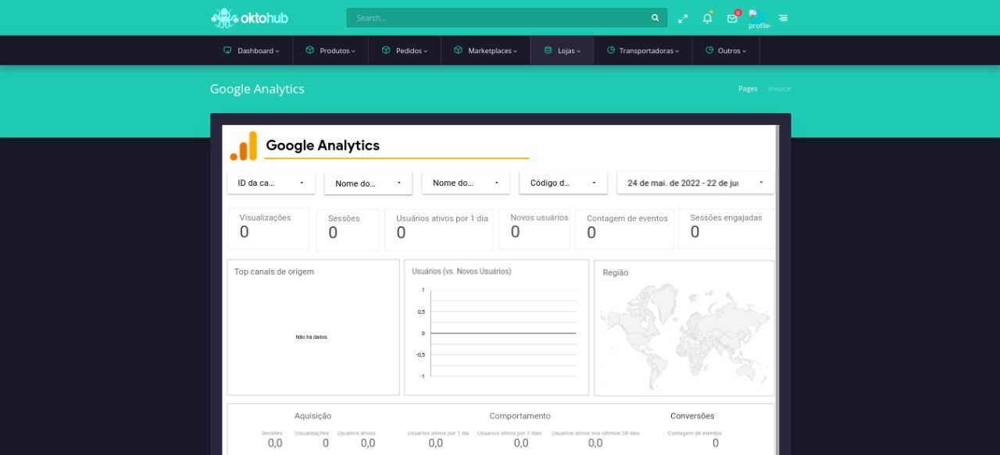
Task: Click the Pages breadcrumb link
Action: click(748, 89)
